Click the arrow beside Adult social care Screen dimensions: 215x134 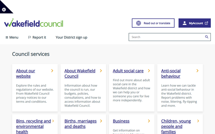149,71
